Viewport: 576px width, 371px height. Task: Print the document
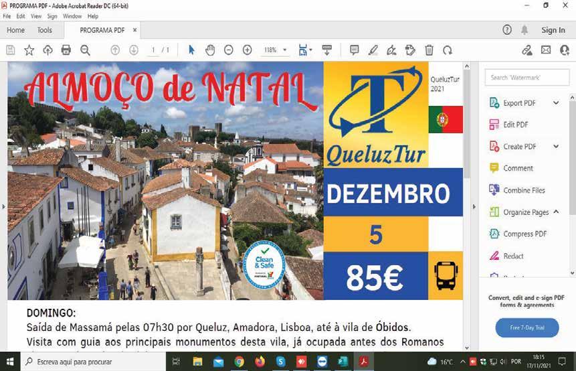66,50
